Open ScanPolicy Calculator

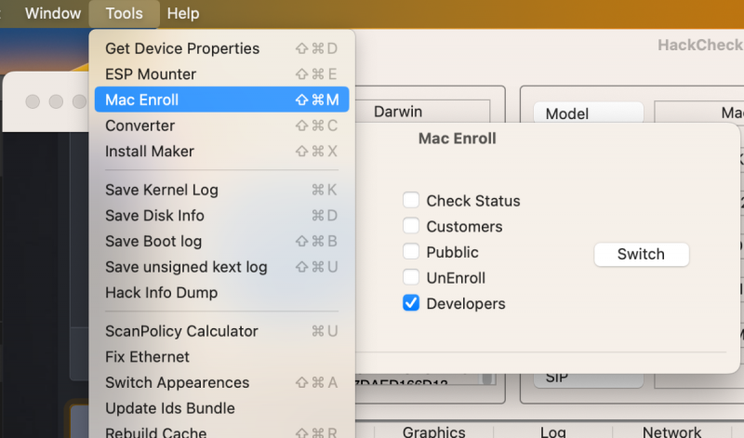pyautogui.click(x=181, y=331)
